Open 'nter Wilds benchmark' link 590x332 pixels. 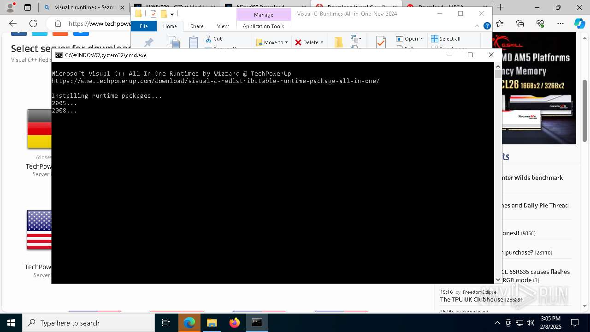point(532,178)
